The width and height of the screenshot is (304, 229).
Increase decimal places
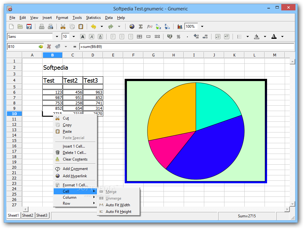[196, 37]
